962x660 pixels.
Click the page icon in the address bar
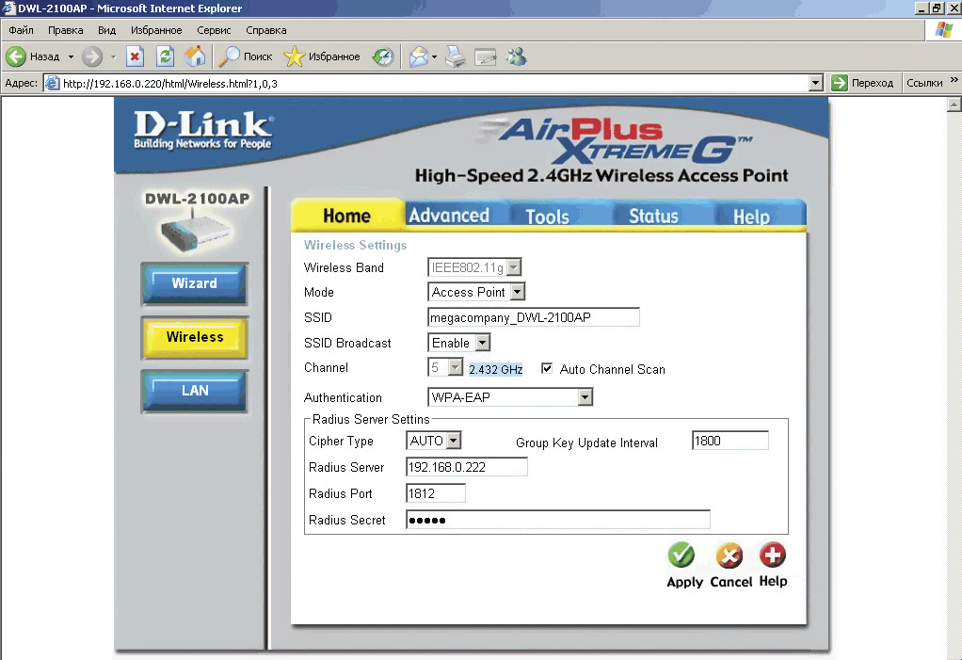click(53, 84)
